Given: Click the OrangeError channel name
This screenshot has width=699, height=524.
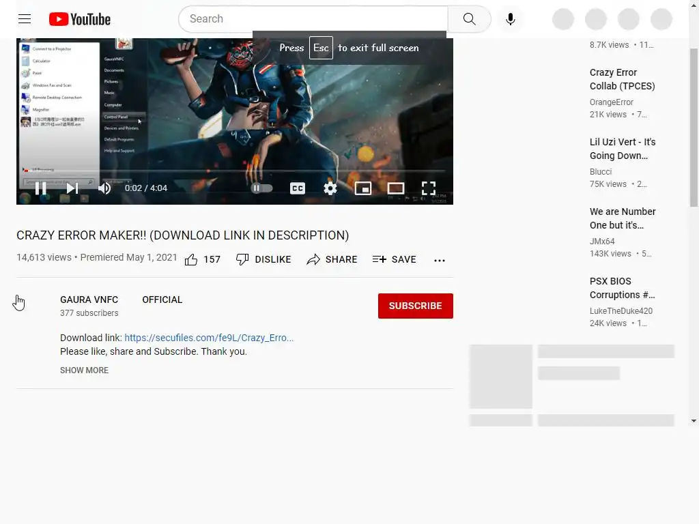Looking at the screenshot, I should coord(611,102).
